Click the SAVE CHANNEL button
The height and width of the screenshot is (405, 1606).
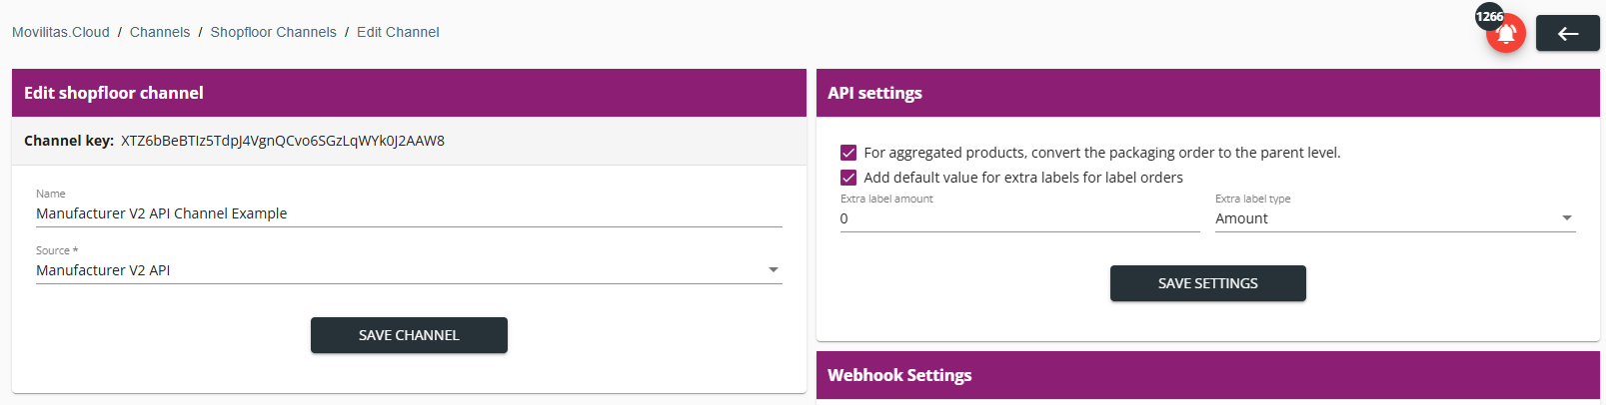point(409,335)
